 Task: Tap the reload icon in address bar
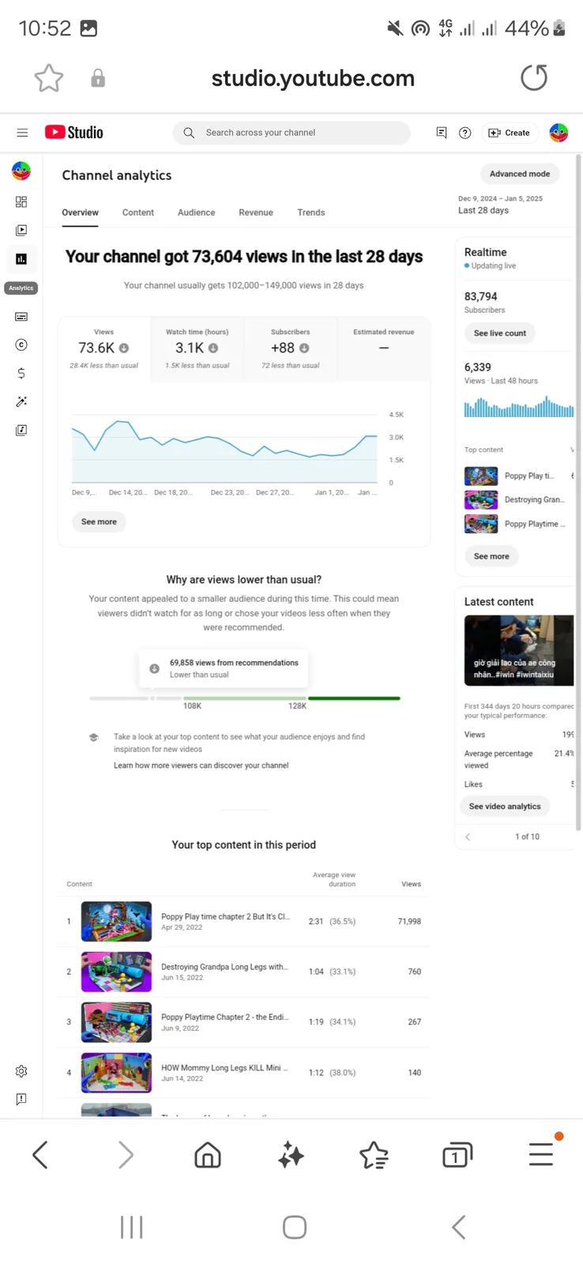[534, 77]
